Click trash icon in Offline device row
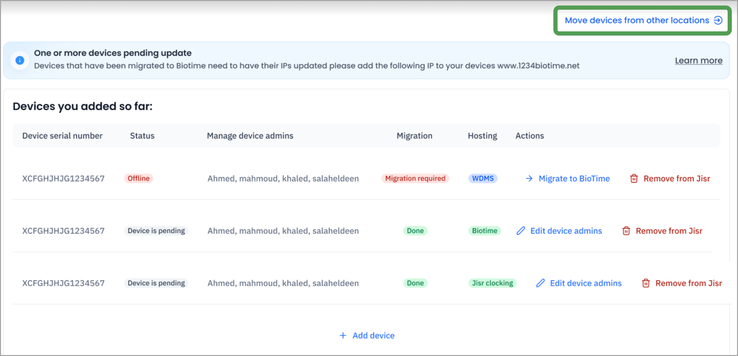 coord(634,178)
